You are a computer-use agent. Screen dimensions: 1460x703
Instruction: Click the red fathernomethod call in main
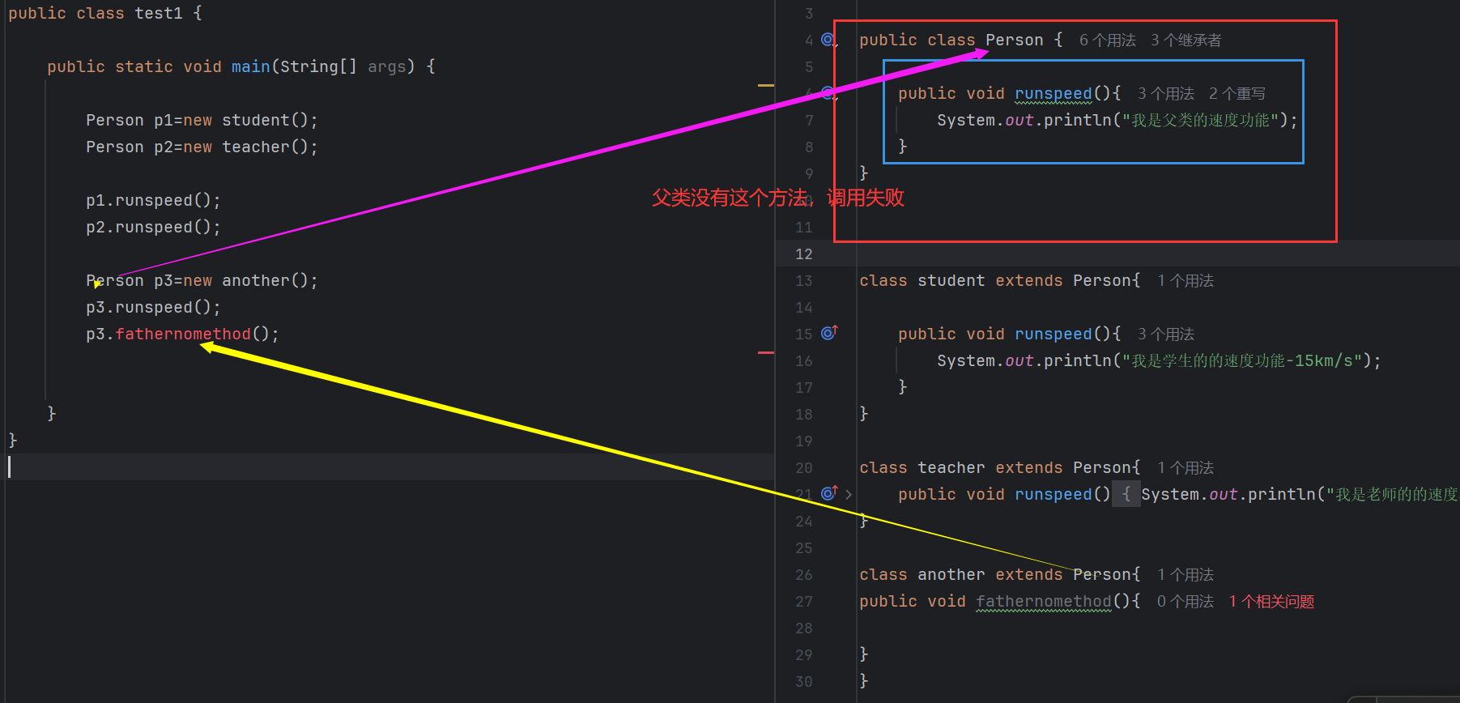[x=183, y=334]
